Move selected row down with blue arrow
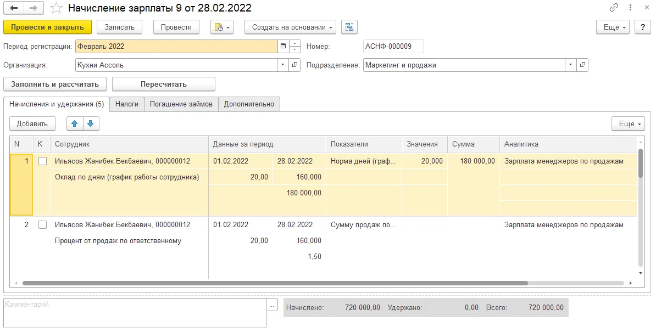 [x=90, y=123]
